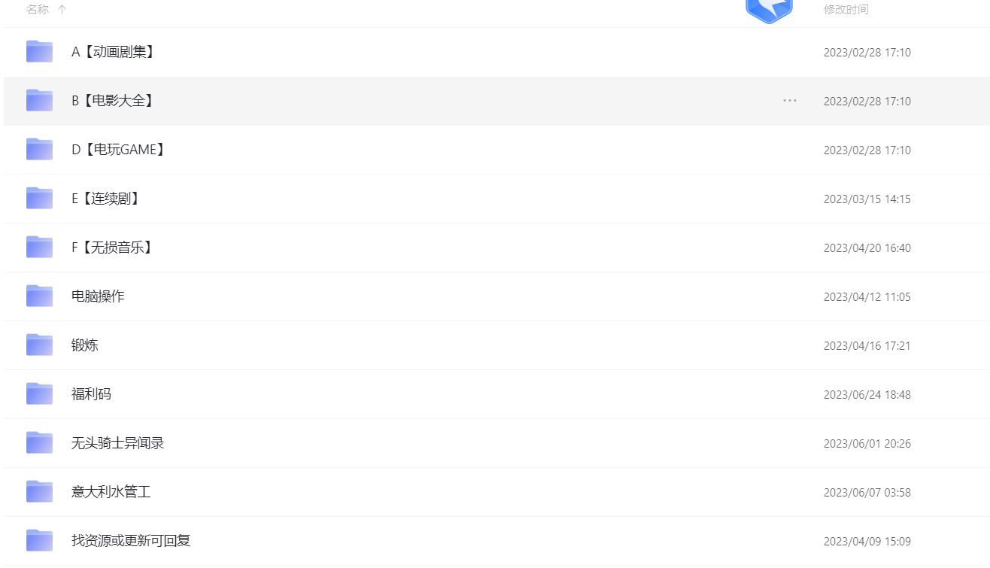Screen dimensions: 990x568
Task: Click the F【无损音乐】 folder icon
Action: click(39, 248)
